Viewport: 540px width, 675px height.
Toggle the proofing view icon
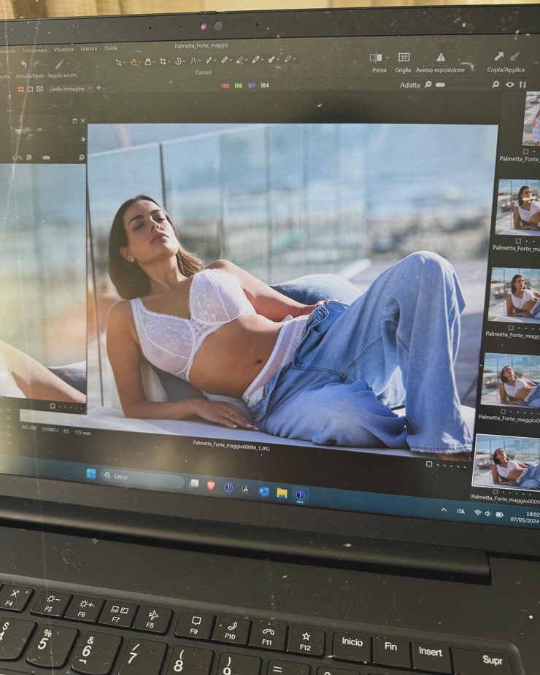tap(39, 89)
